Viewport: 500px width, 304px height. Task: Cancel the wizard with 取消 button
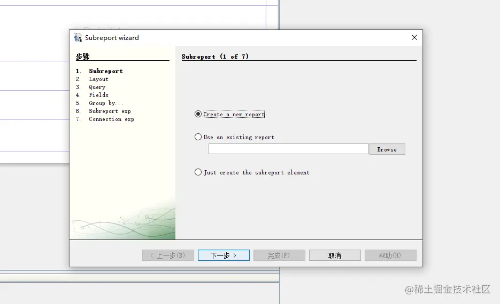point(335,255)
